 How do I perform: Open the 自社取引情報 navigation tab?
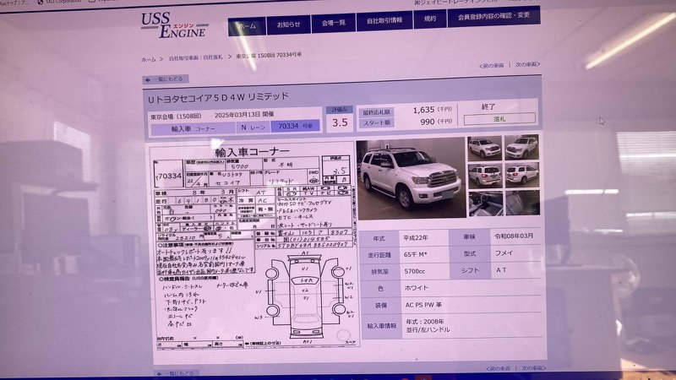(x=384, y=20)
